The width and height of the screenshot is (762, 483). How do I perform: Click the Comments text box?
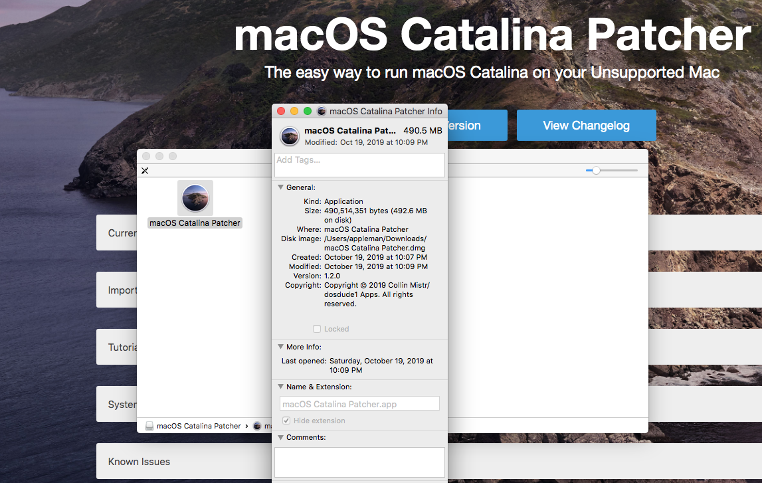point(359,462)
